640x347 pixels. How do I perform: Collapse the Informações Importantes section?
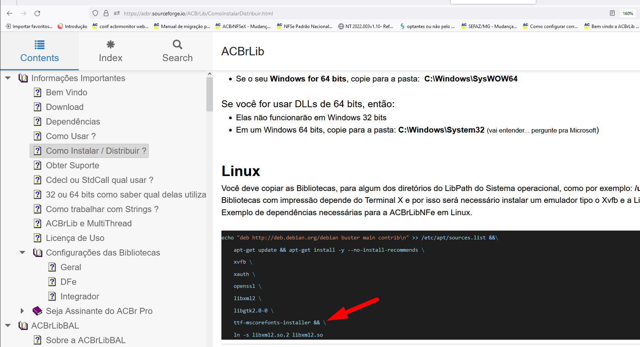coord(8,78)
